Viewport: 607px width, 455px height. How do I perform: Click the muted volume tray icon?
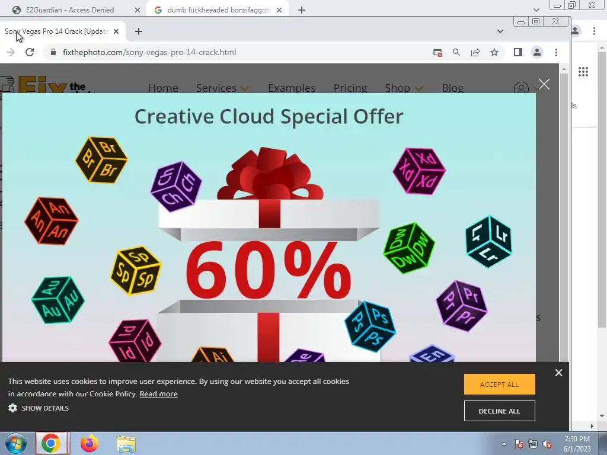click(x=547, y=444)
